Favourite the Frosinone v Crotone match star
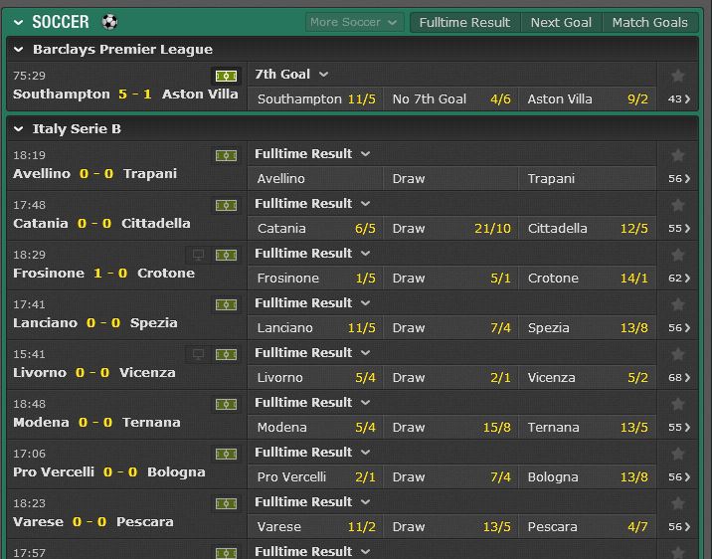 [678, 256]
